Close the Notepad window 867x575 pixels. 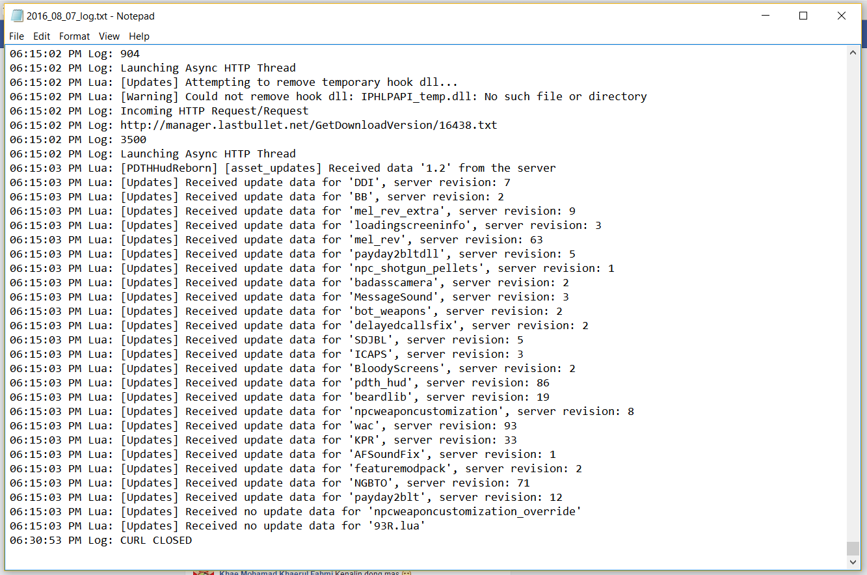pyautogui.click(x=842, y=16)
